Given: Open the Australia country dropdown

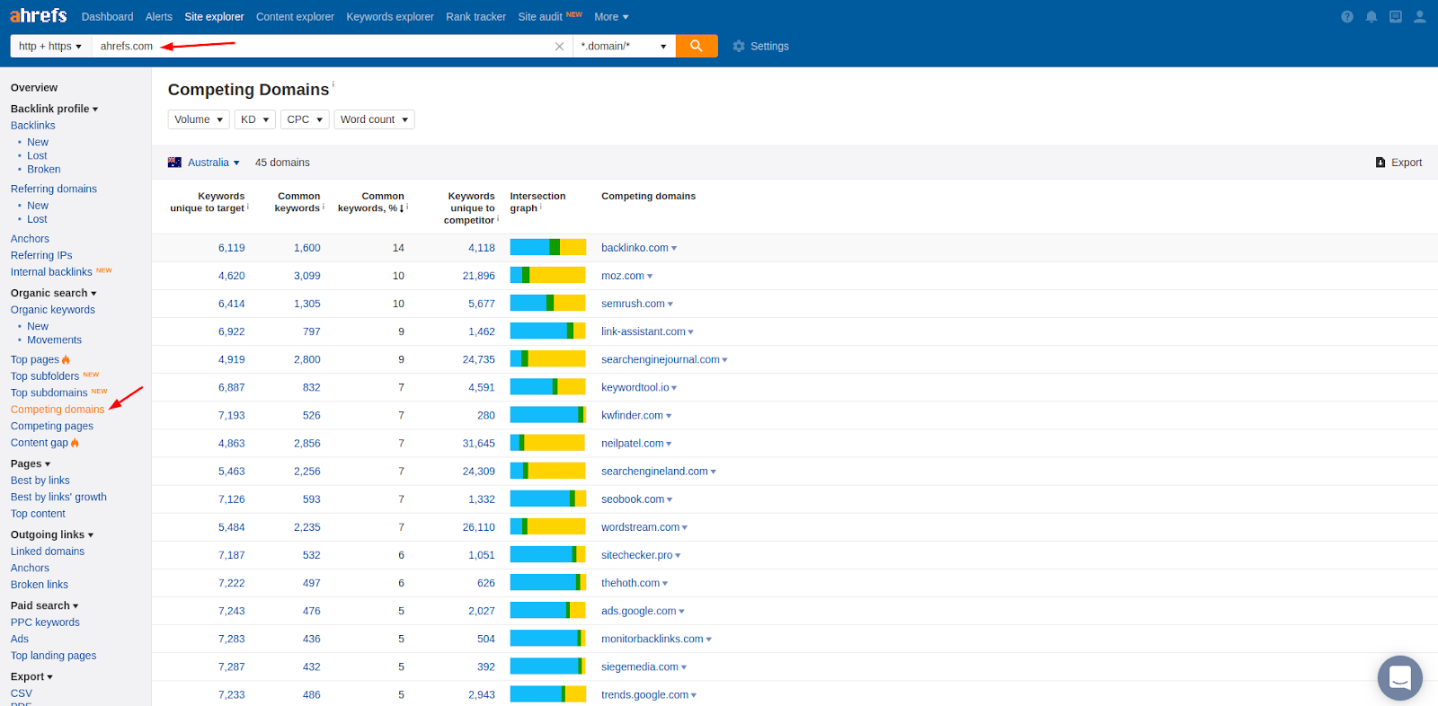Looking at the screenshot, I should tap(214, 163).
